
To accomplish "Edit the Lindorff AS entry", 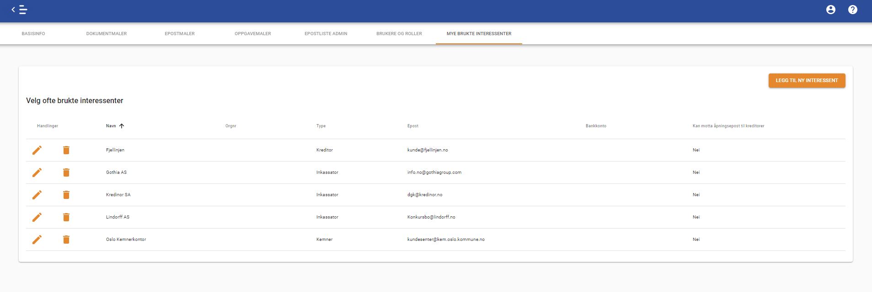I will (37, 217).
